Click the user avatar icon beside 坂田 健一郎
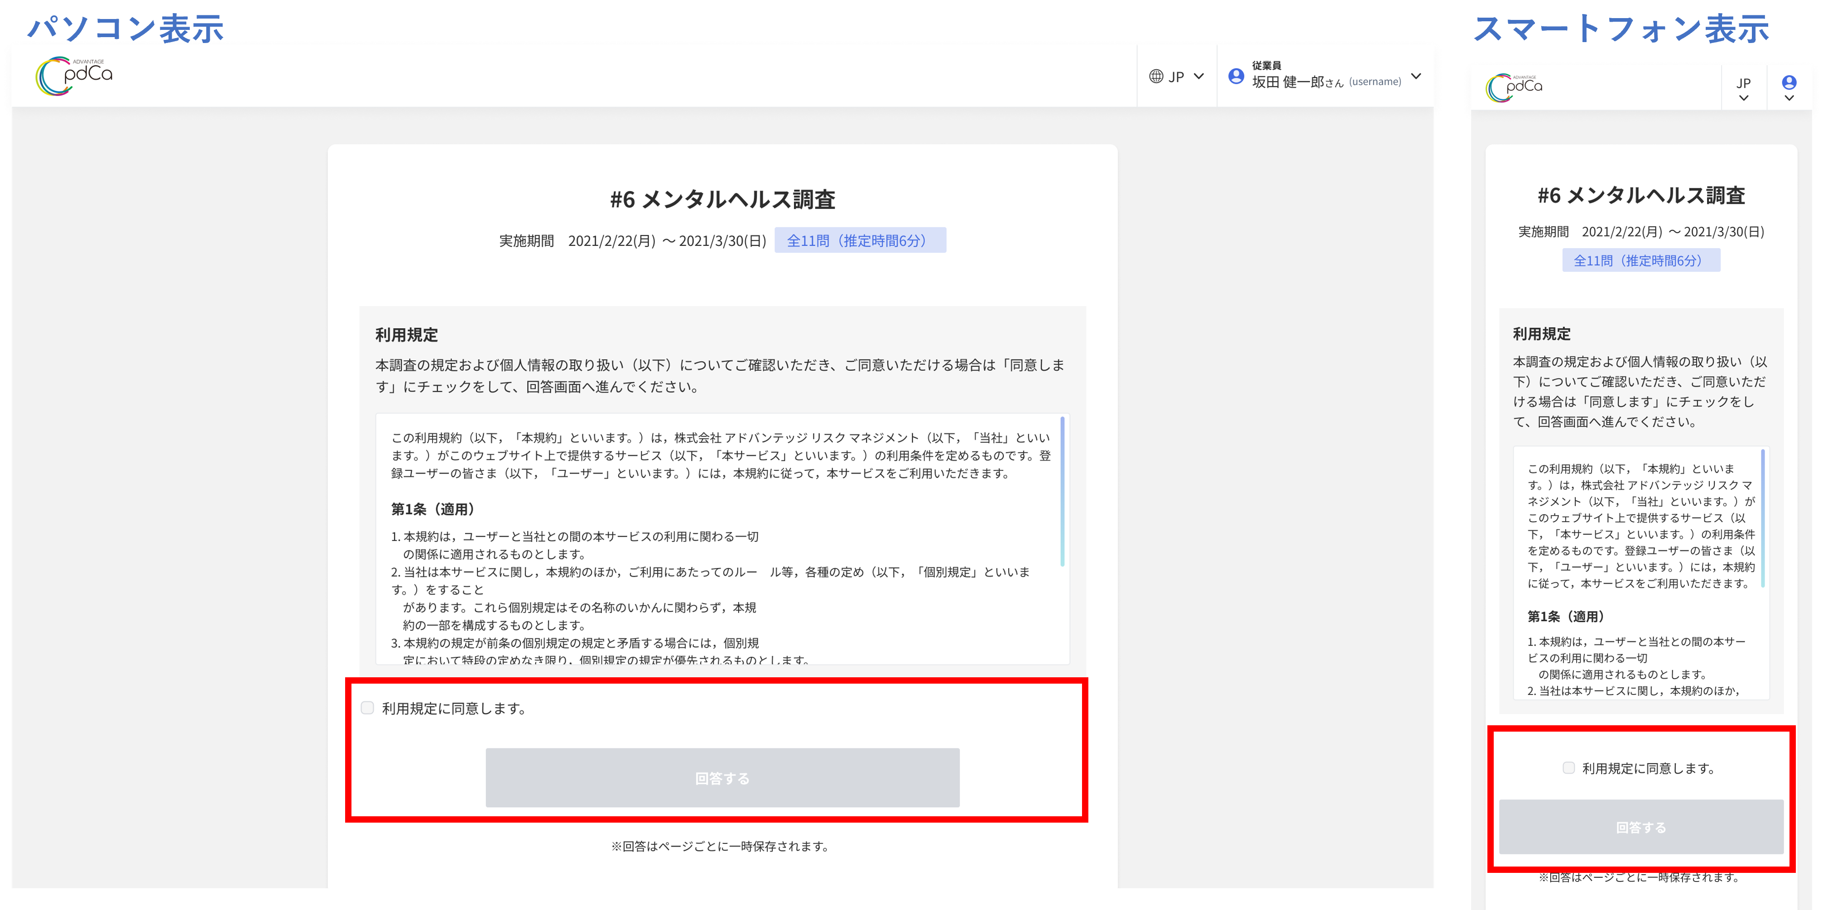Image resolution: width=1823 pixels, height=910 pixels. [x=1236, y=77]
